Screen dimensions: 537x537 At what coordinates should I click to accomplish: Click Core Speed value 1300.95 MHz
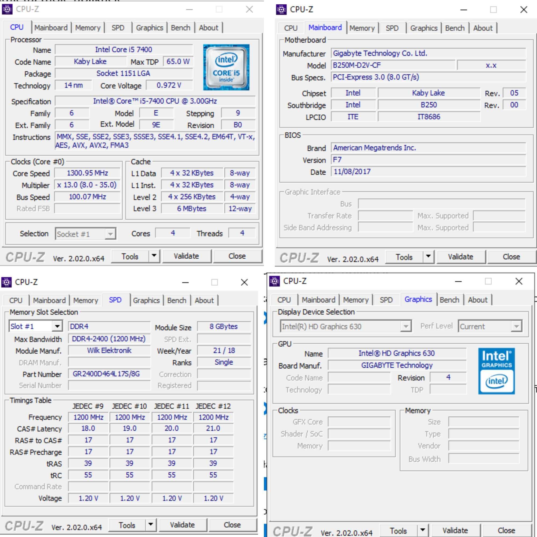point(87,173)
